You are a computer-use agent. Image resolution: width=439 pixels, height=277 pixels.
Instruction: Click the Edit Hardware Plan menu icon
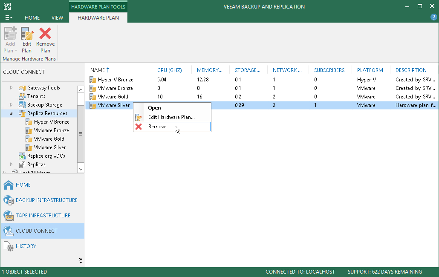pyautogui.click(x=139, y=117)
